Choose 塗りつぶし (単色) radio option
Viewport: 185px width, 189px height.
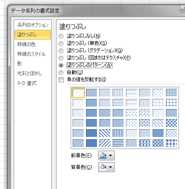click(x=61, y=43)
